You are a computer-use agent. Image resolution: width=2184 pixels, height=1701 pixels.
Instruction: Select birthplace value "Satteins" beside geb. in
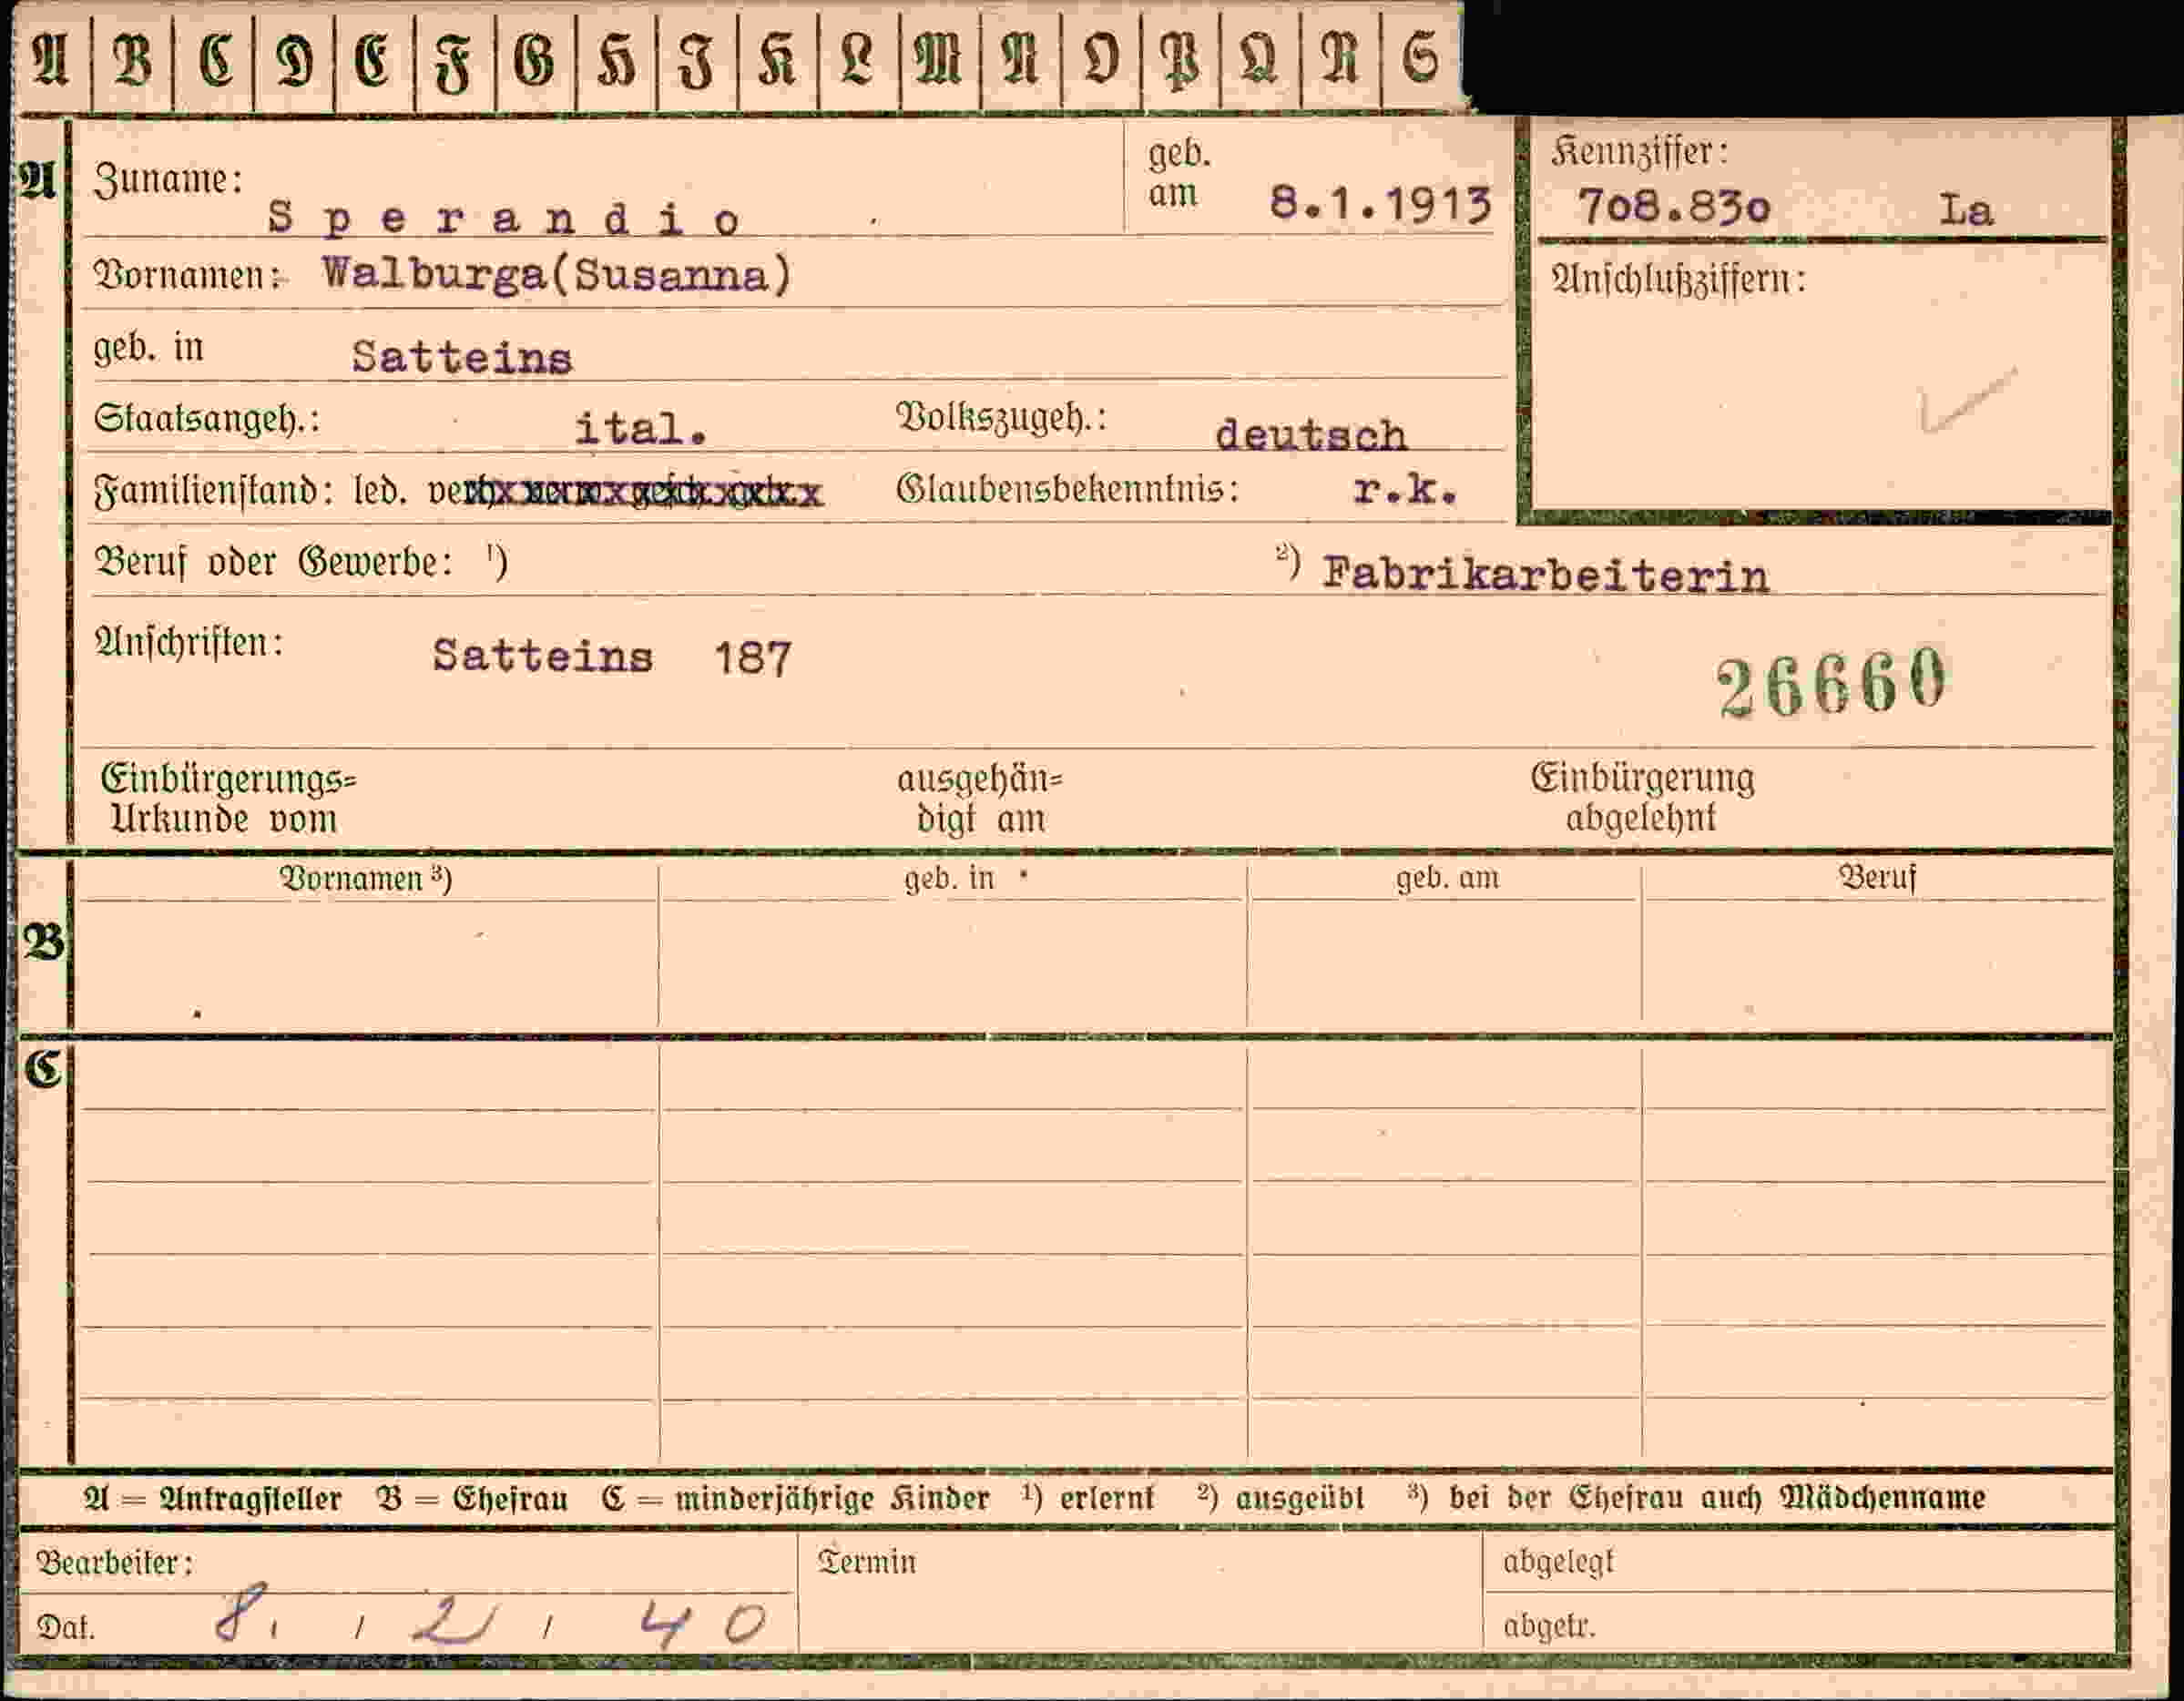tap(462, 358)
